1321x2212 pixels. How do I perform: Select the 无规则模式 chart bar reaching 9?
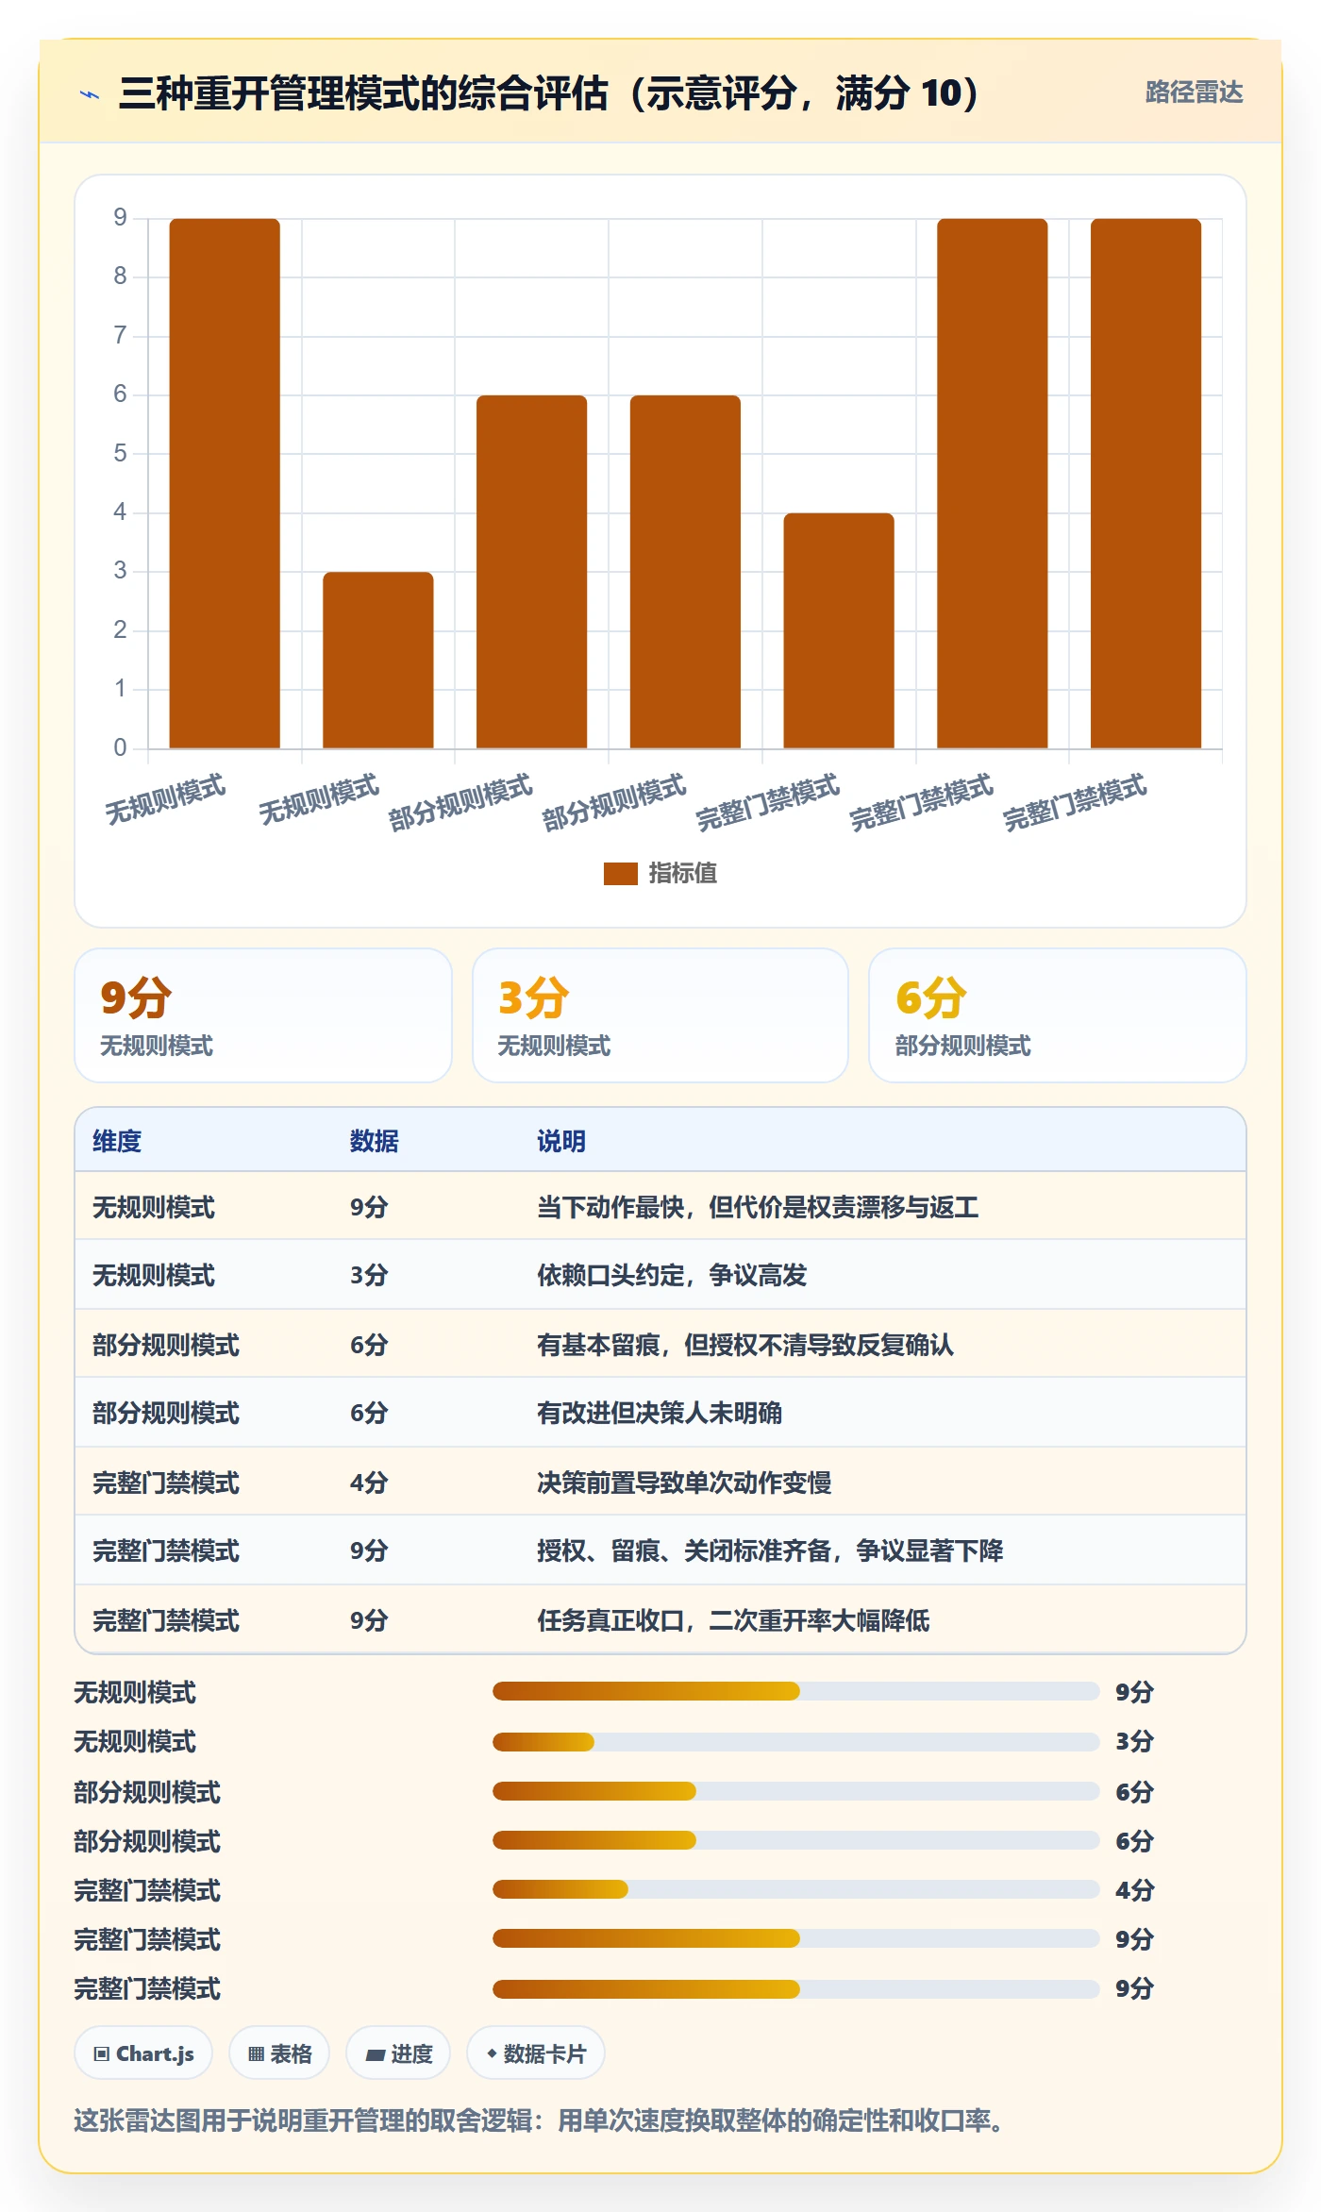[x=225, y=483]
